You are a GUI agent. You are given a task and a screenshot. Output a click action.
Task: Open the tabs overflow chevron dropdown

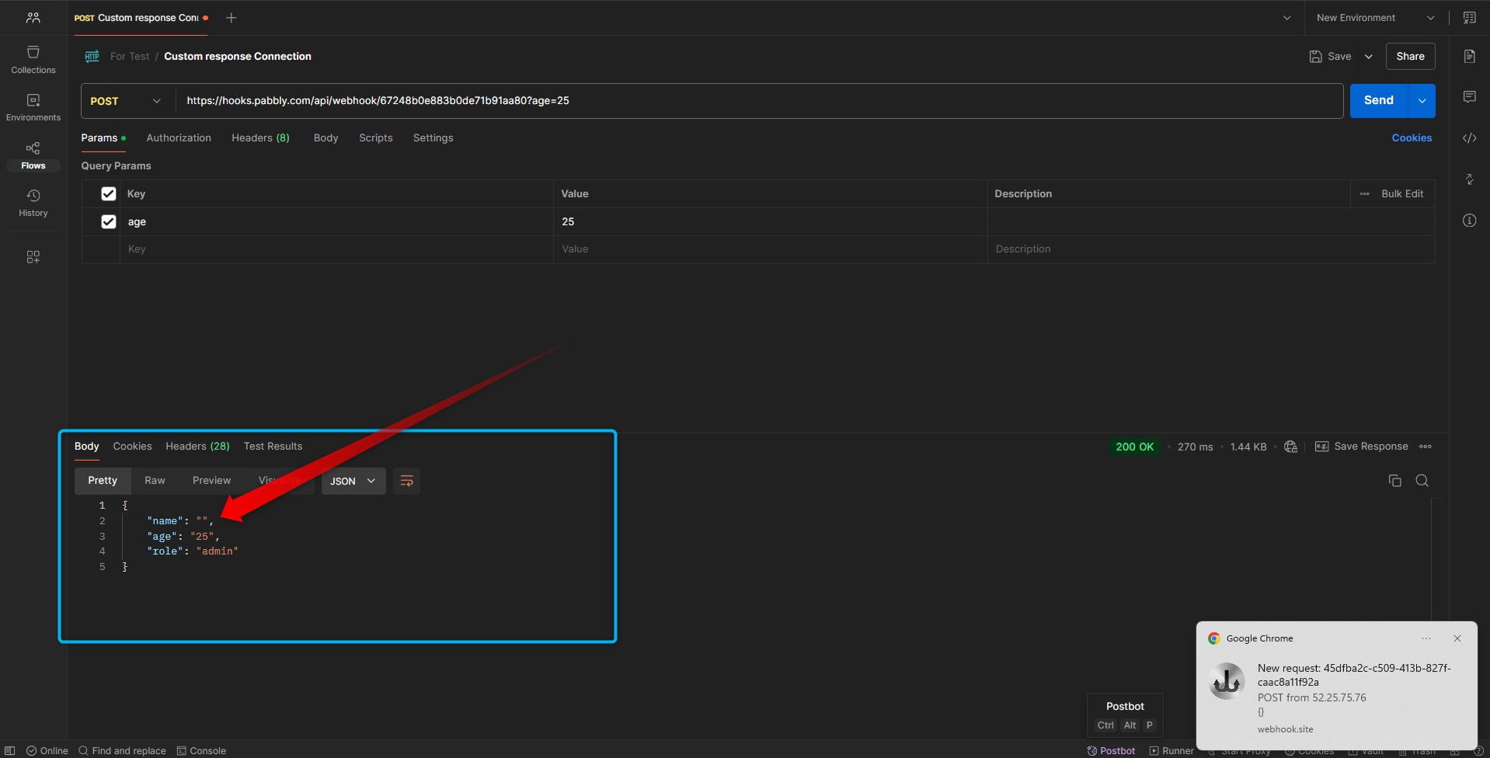pos(1286,18)
